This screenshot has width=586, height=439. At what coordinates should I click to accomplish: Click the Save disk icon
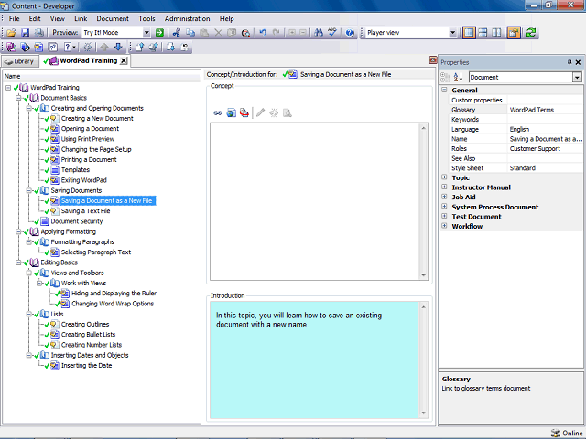[25, 33]
